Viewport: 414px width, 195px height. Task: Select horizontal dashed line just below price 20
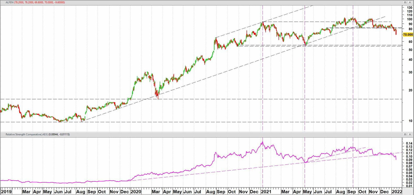point(201,99)
